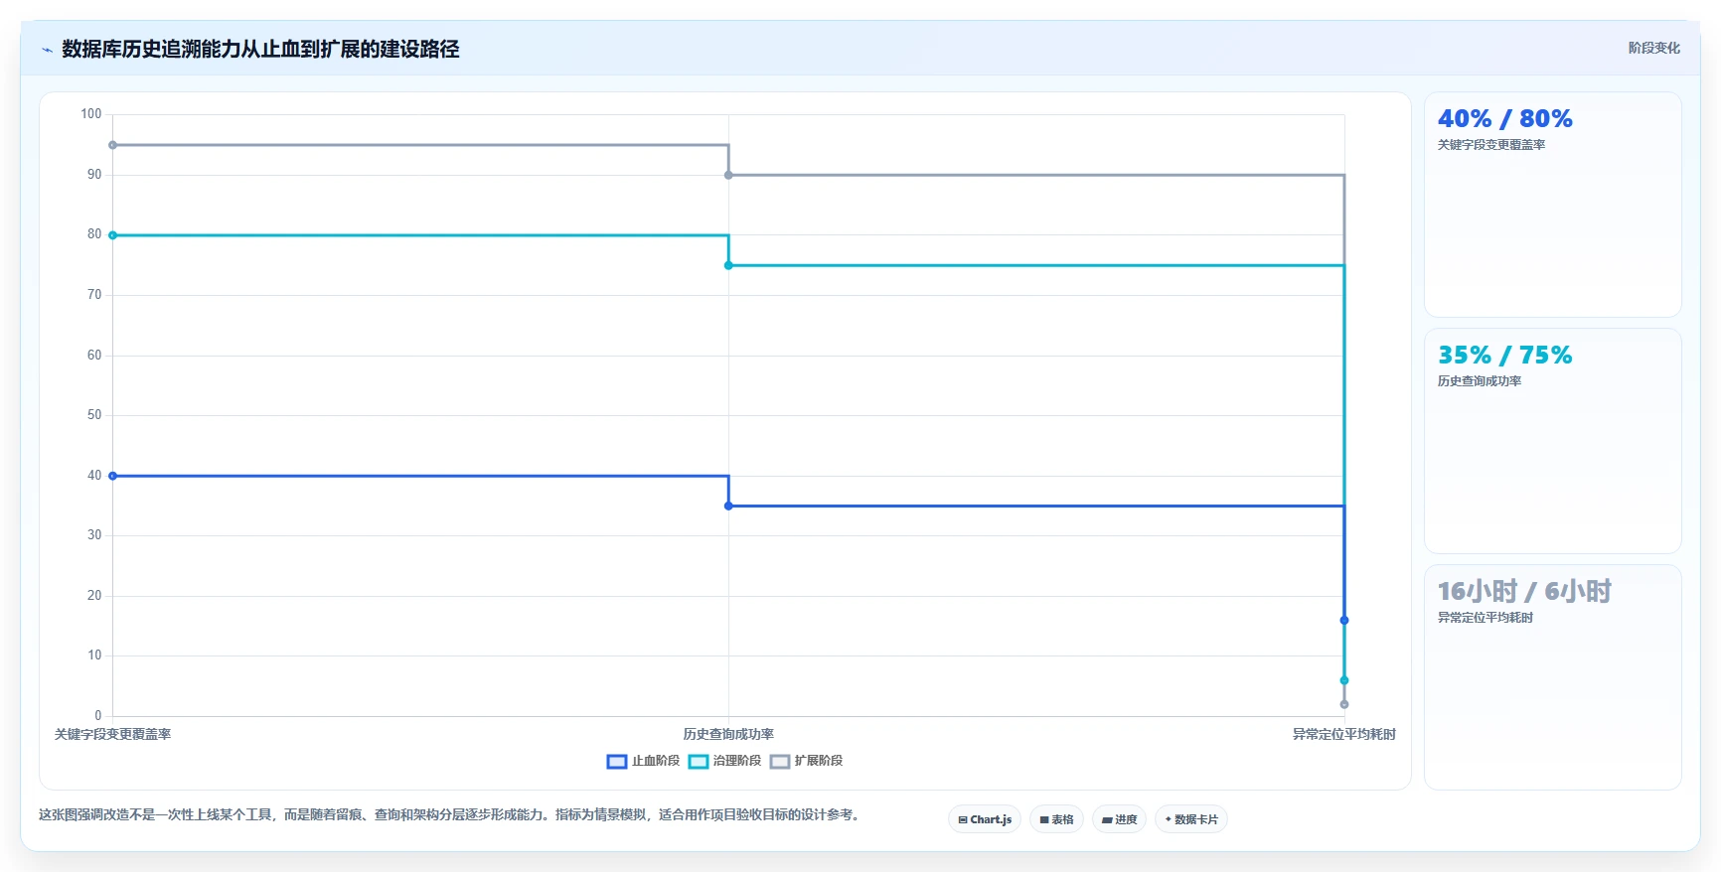Click the y-axis tick label 100

(x=91, y=114)
